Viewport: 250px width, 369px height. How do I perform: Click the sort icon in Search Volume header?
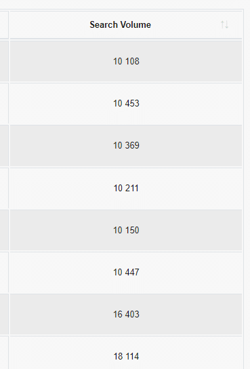point(224,24)
